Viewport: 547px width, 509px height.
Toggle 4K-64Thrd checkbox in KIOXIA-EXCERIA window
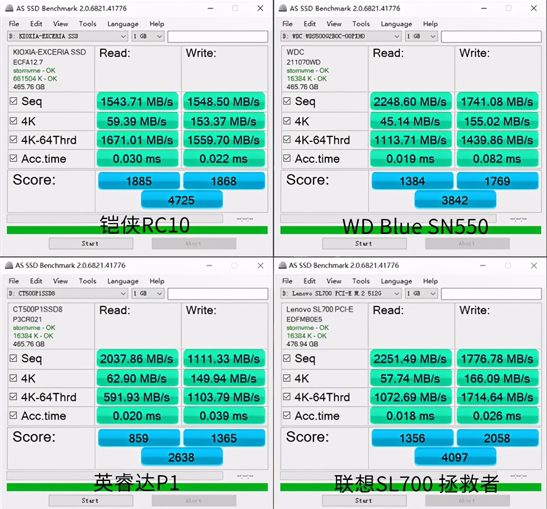[13, 140]
